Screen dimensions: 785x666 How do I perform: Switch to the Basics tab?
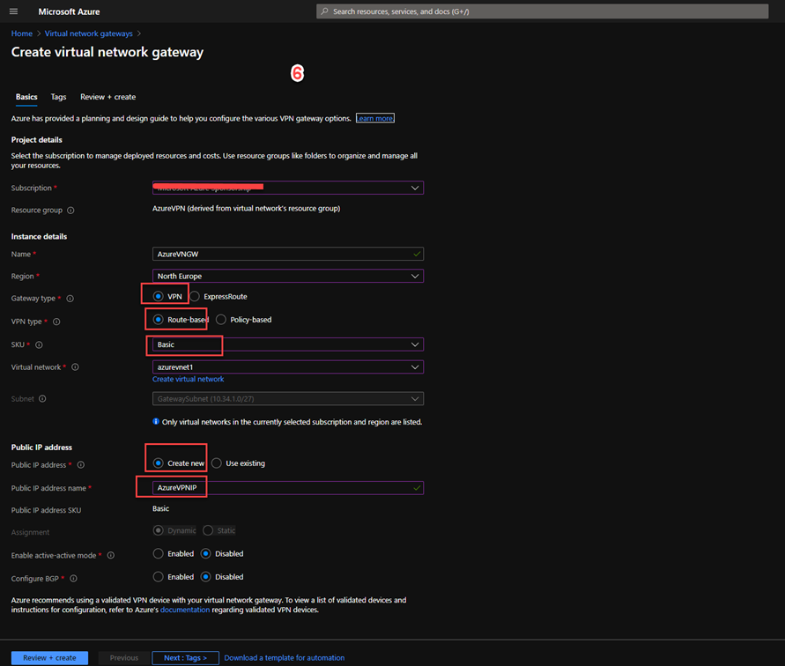tap(26, 97)
